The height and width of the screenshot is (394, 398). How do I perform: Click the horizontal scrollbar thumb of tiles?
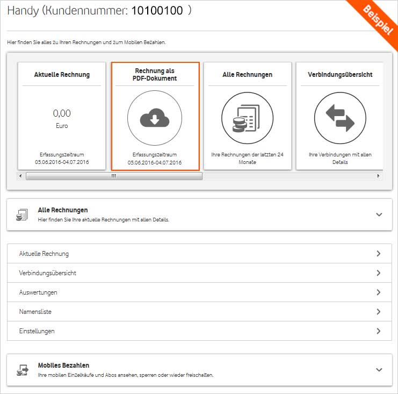114,176
